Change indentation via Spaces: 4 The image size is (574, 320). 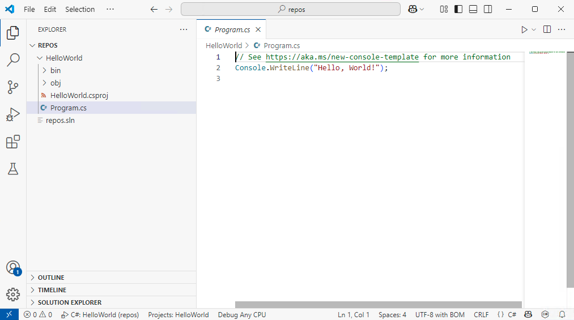click(x=393, y=314)
